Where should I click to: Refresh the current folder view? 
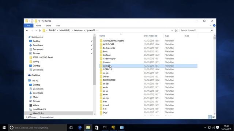coord(176,31)
